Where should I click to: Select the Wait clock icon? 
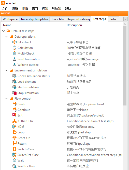(15, 160)
